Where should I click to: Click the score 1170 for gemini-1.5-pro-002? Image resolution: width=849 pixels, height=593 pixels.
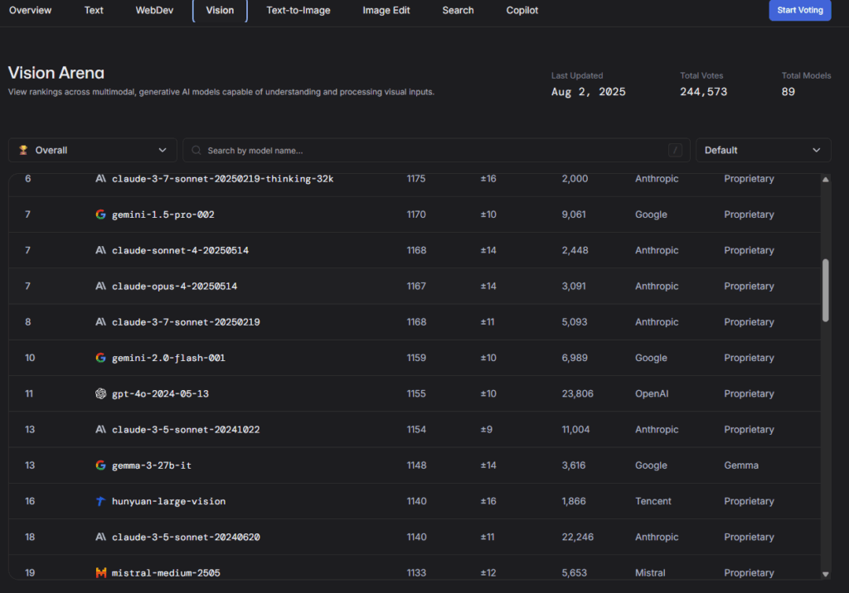pos(416,215)
